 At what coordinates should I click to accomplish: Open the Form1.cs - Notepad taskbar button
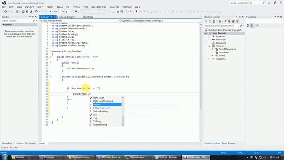167,157
